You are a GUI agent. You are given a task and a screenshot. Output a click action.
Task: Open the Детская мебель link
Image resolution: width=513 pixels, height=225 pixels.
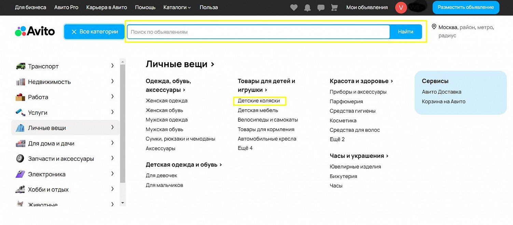258,110
